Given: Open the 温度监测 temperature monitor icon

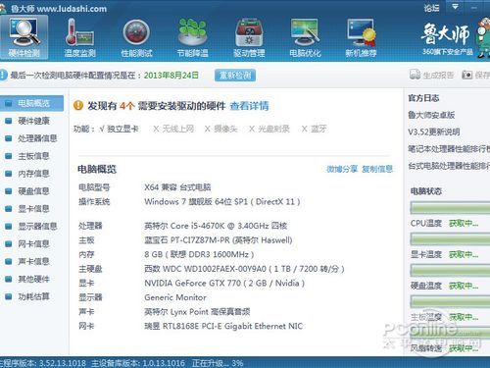Looking at the screenshot, I should [x=79, y=37].
